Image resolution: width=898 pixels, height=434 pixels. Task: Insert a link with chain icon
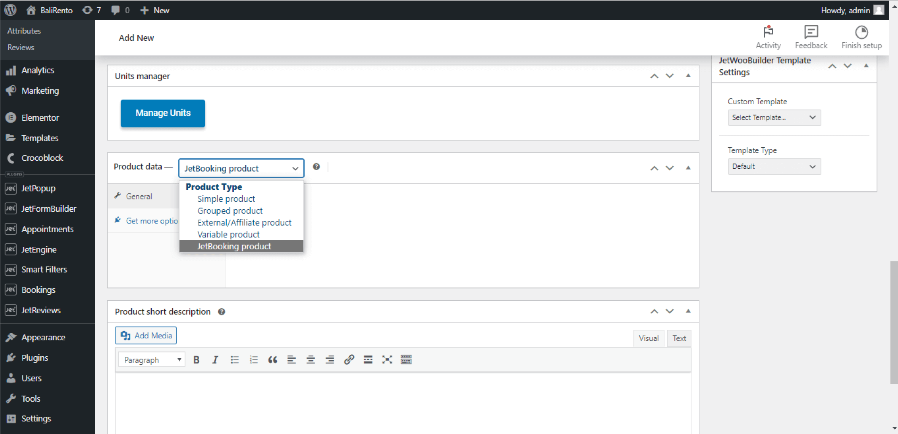(349, 360)
